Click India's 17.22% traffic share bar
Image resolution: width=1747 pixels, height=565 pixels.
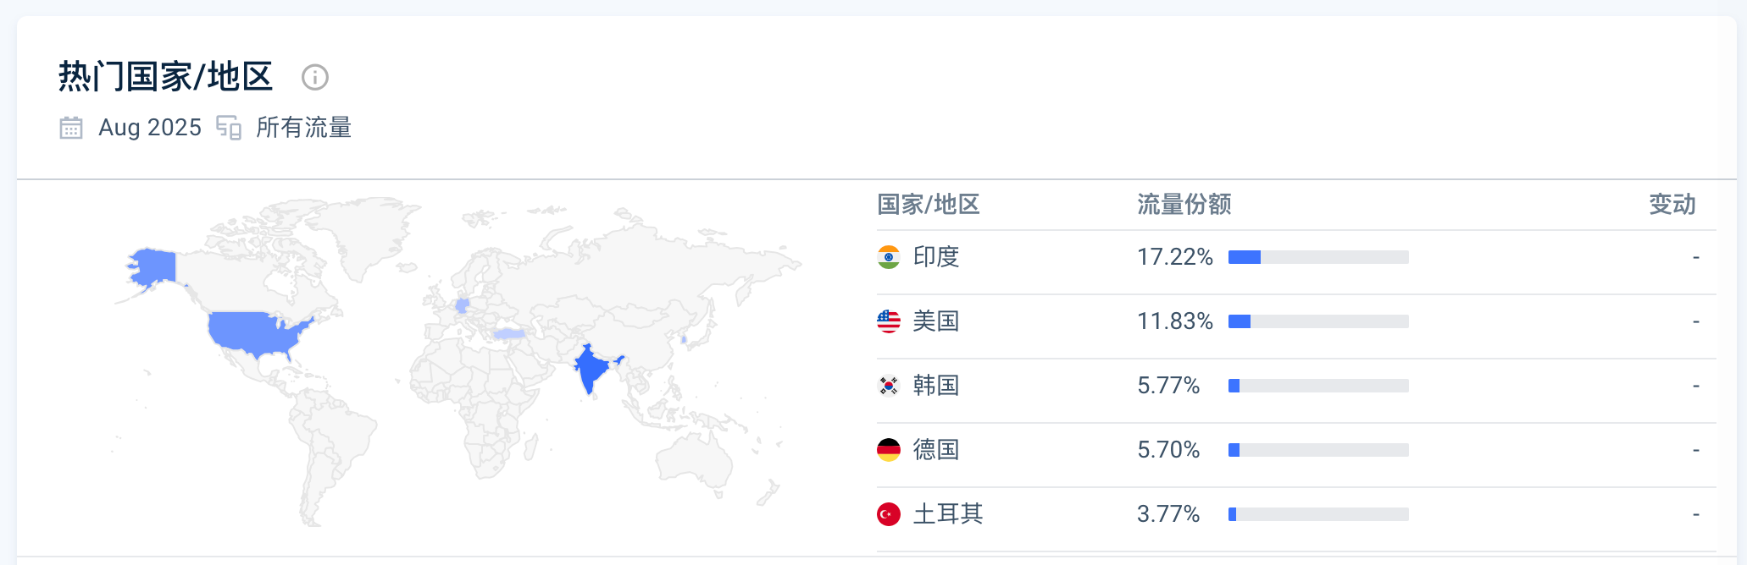pyautogui.click(x=1318, y=257)
